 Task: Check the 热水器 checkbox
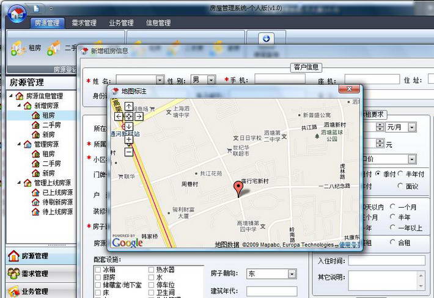151,269
